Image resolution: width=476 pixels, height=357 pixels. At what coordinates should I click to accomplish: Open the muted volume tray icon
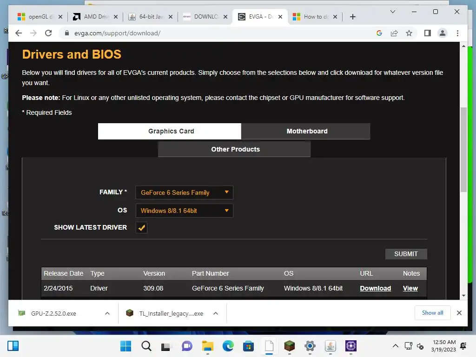[420, 346]
